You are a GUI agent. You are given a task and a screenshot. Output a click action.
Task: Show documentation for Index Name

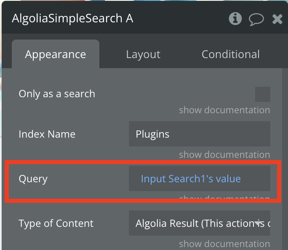click(x=224, y=154)
